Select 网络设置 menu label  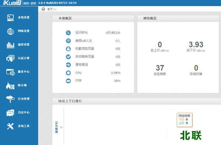24,31
